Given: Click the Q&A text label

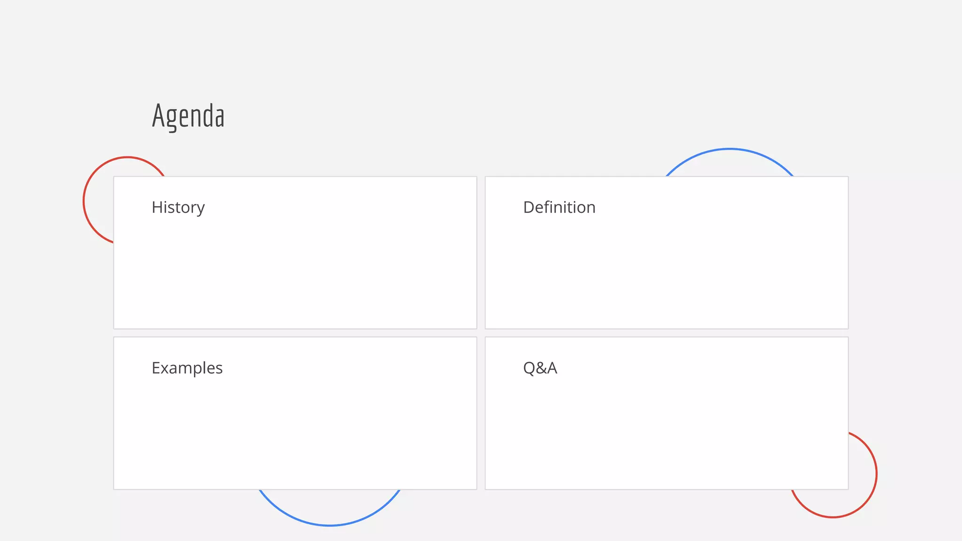Looking at the screenshot, I should [x=540, y=368].
